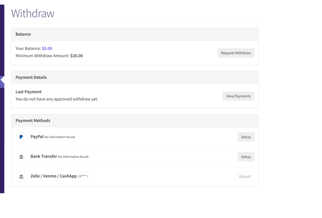Click the Bank Transfer bank icon
The image size is (322, 218).
21,157
